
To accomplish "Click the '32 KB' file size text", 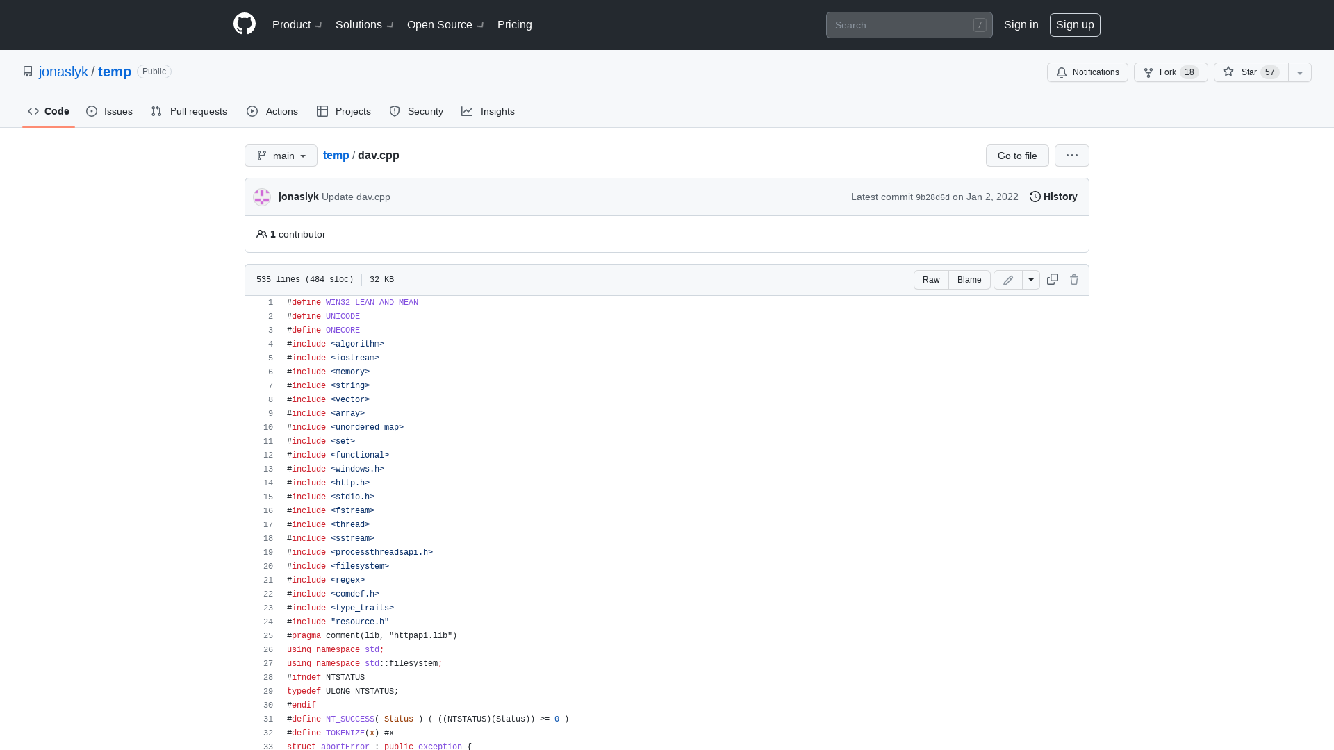I will [x=381, y=280].
